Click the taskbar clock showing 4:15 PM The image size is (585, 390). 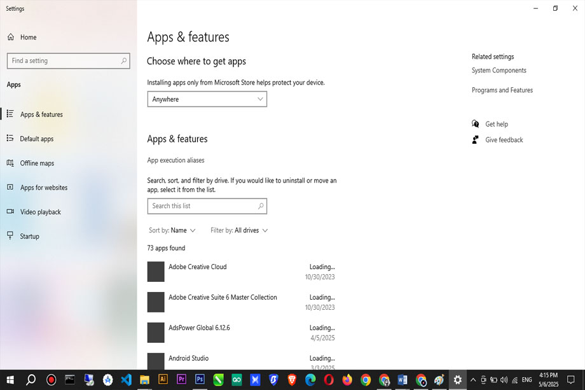pos(548,380)
